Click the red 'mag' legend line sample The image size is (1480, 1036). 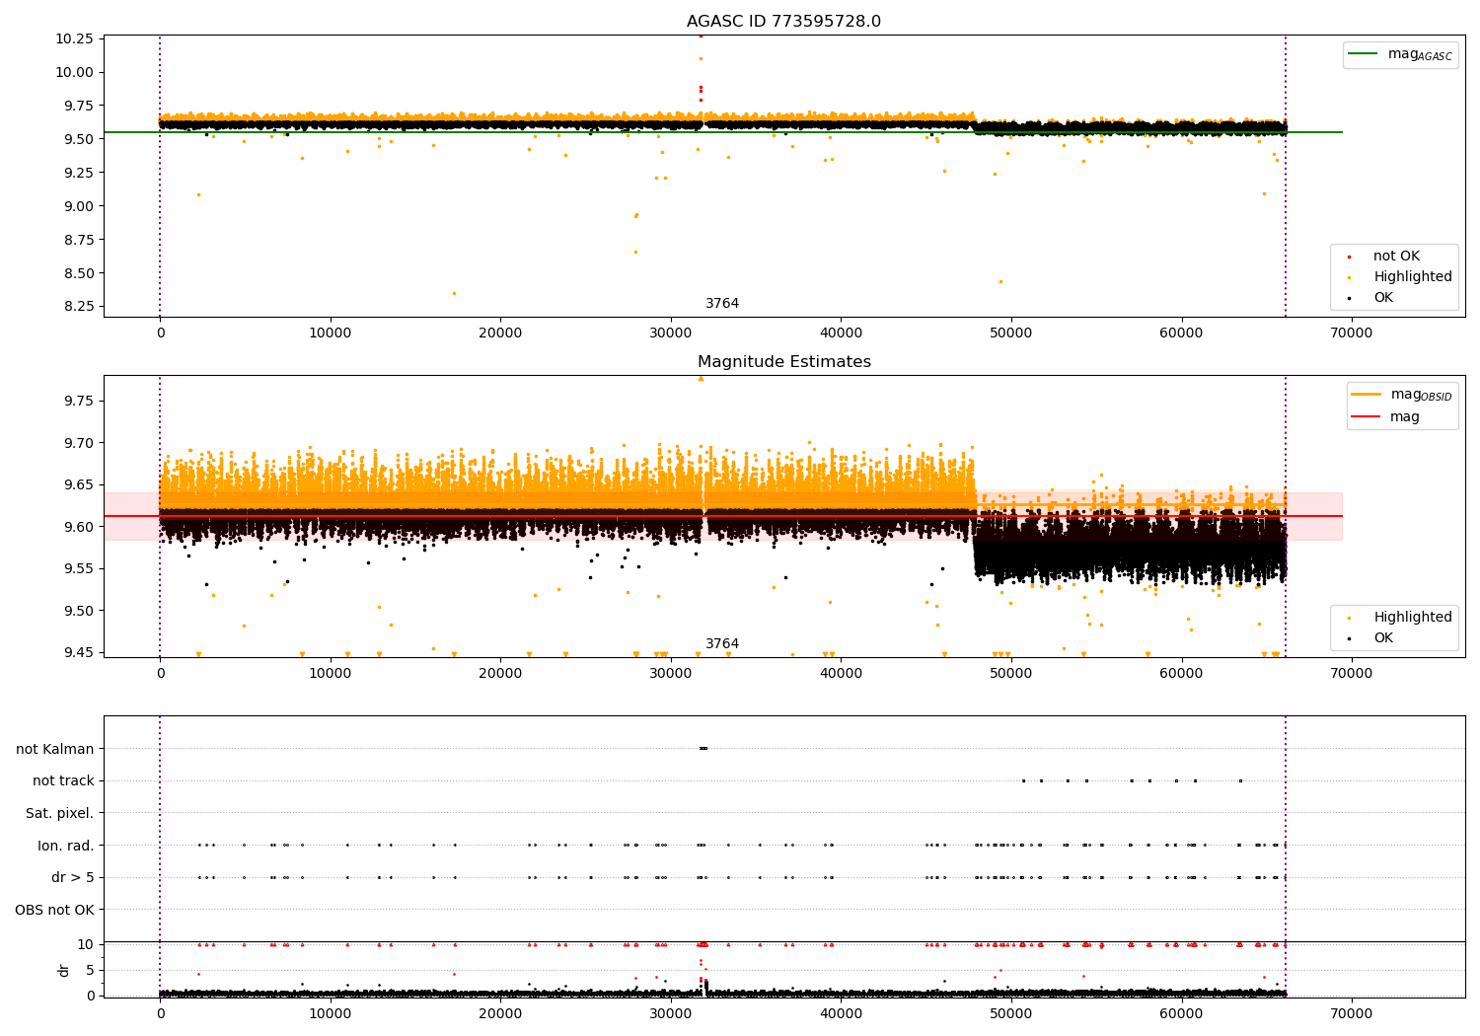pos(1367,417)
